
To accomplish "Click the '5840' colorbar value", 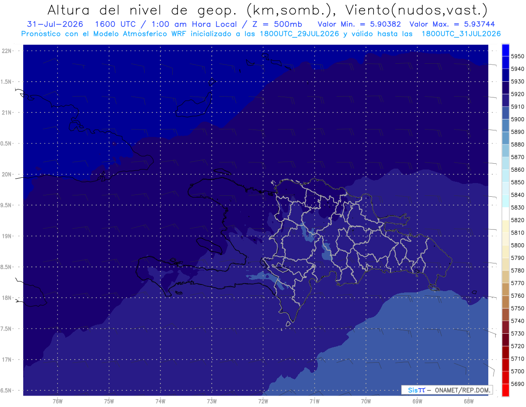I will [x=518, y=194].
